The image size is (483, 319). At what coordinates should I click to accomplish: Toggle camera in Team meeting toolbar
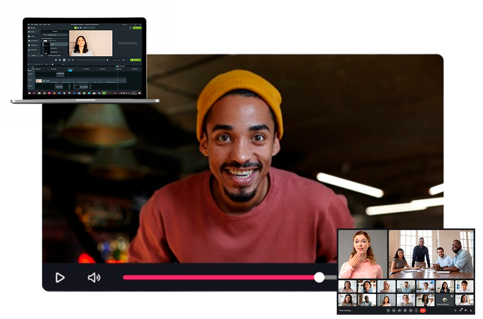[394, 310]
